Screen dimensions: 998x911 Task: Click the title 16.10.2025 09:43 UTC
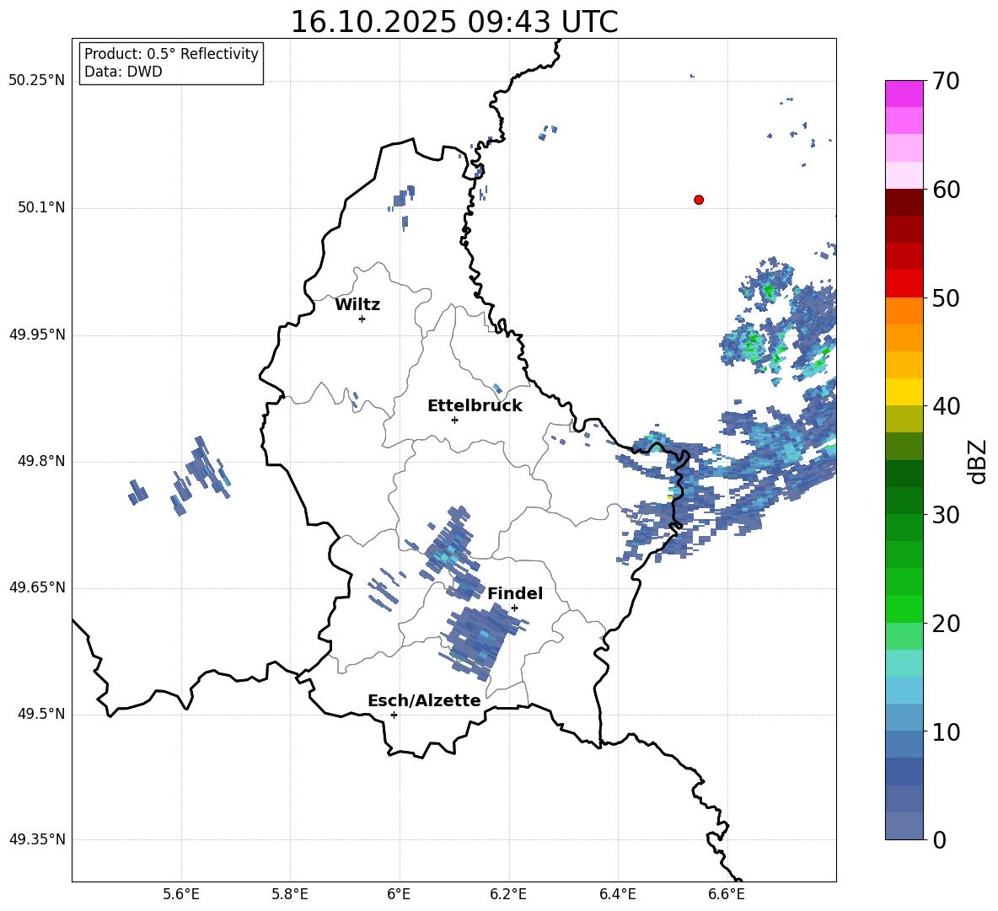point(454,22)
